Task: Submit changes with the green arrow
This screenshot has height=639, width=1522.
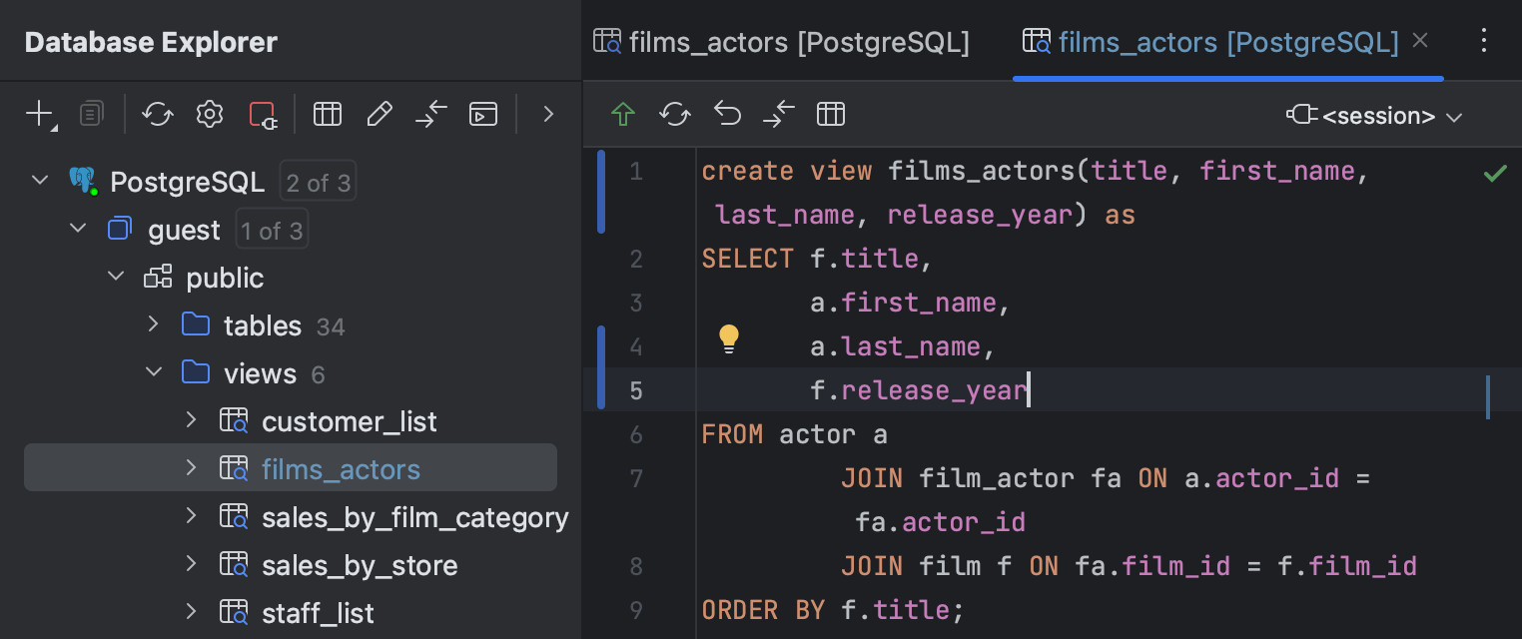Action: click(x=622, y=114)
